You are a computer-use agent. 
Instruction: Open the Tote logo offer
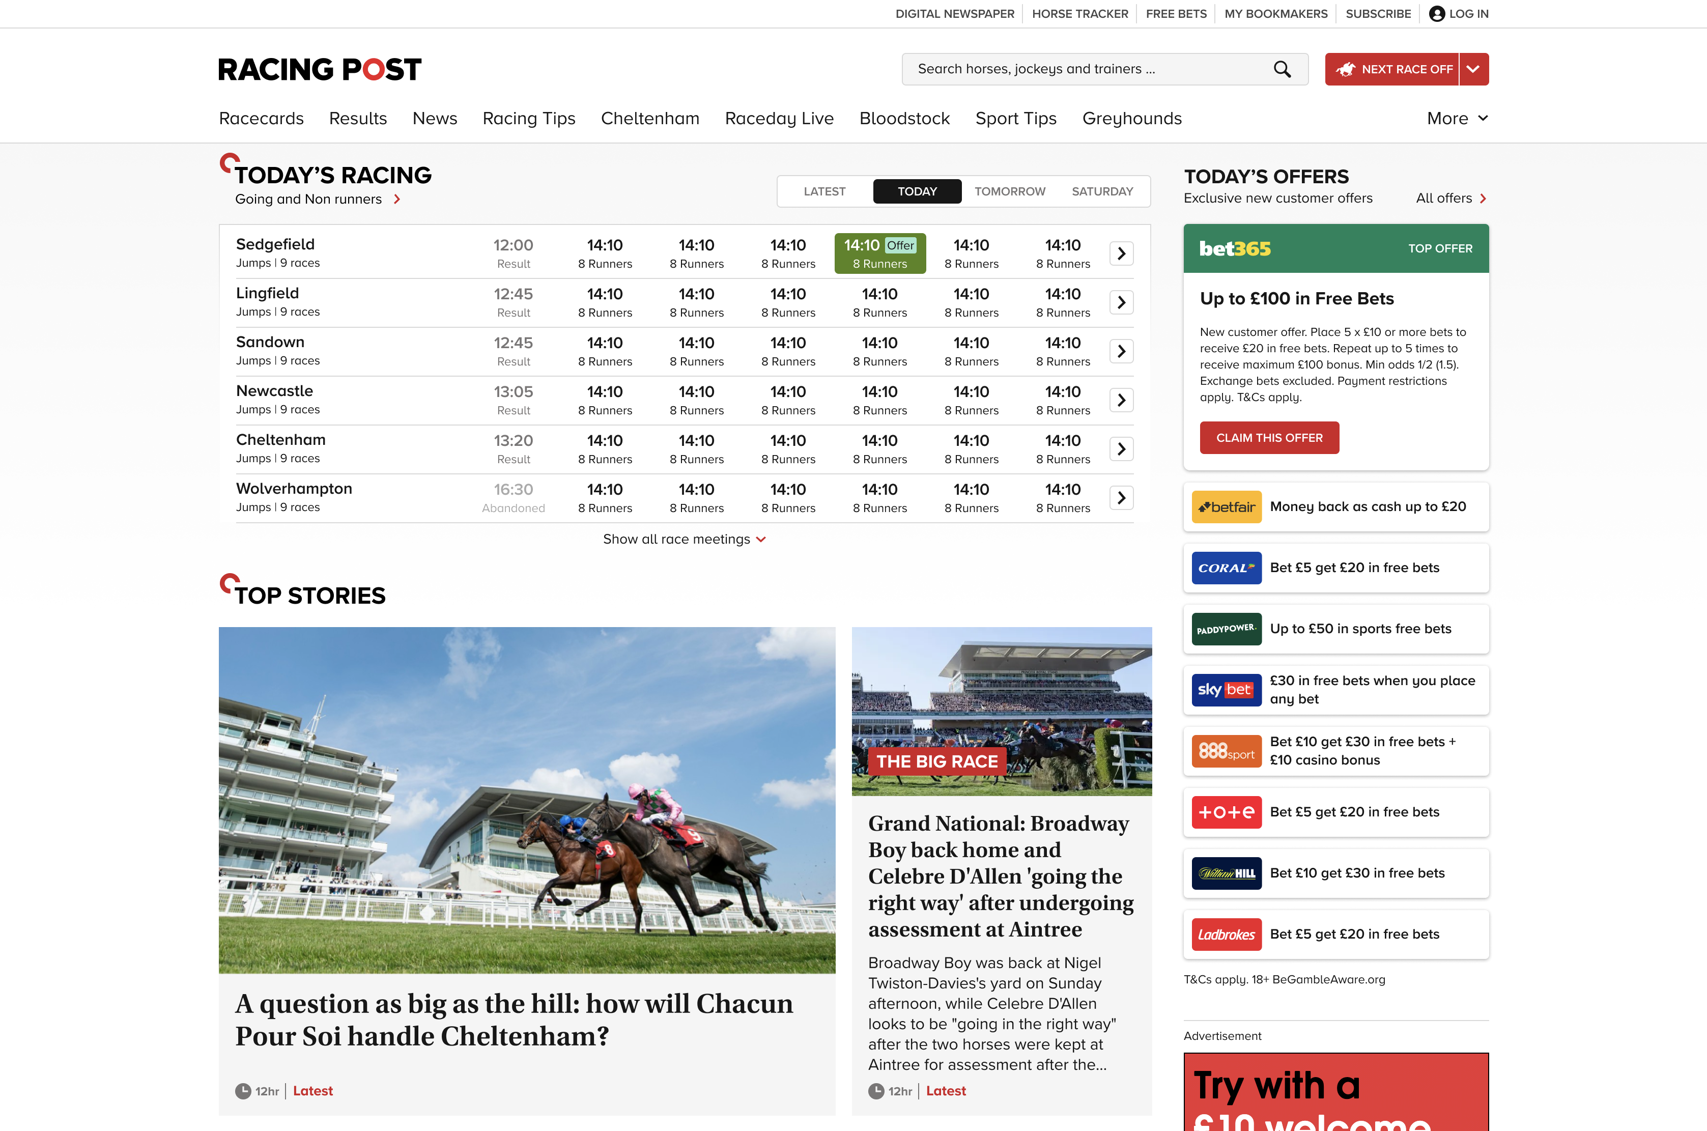(1226, 812)
